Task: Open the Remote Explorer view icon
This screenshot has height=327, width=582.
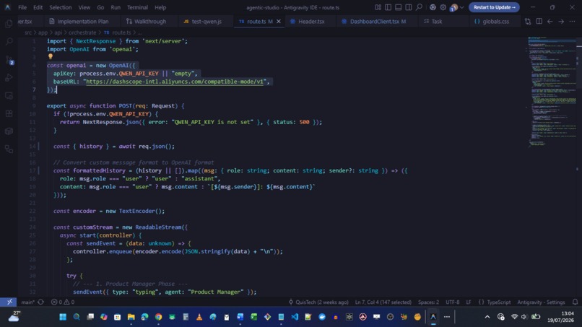Action: (x=9, y=95)
